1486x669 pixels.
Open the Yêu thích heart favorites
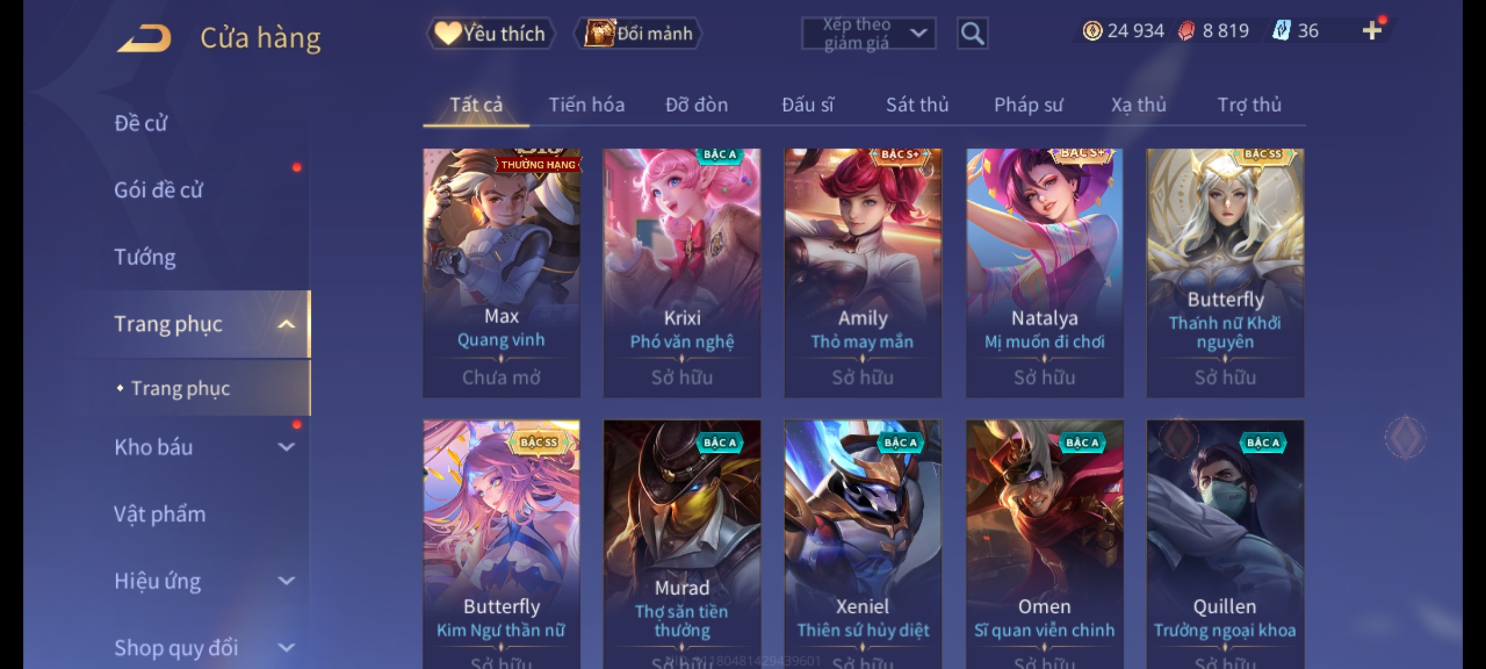(491, 33)
